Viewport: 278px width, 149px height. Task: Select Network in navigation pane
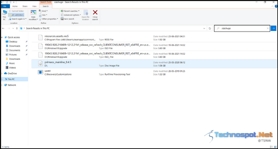coord(12,85)
